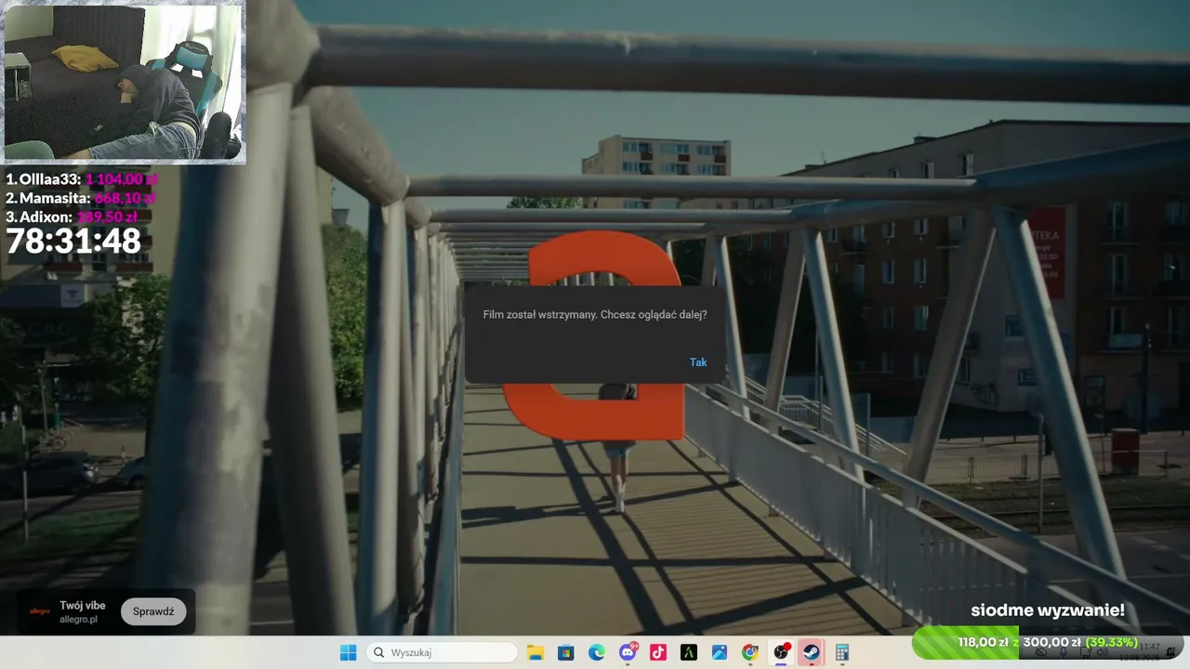This screenshot has width=1190, height=669.
Task: Launch Microsoft Edge from the taskbar
Action: [596, 652]
